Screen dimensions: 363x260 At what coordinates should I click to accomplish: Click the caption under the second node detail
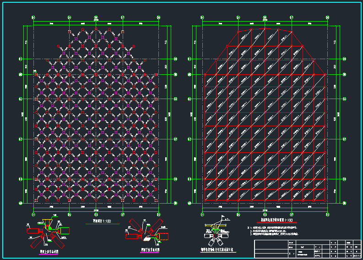click(x=148, y=250)
